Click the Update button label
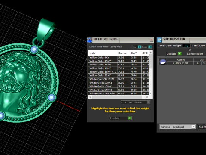Viewport: 206px width, 155px height. [171, 54]
